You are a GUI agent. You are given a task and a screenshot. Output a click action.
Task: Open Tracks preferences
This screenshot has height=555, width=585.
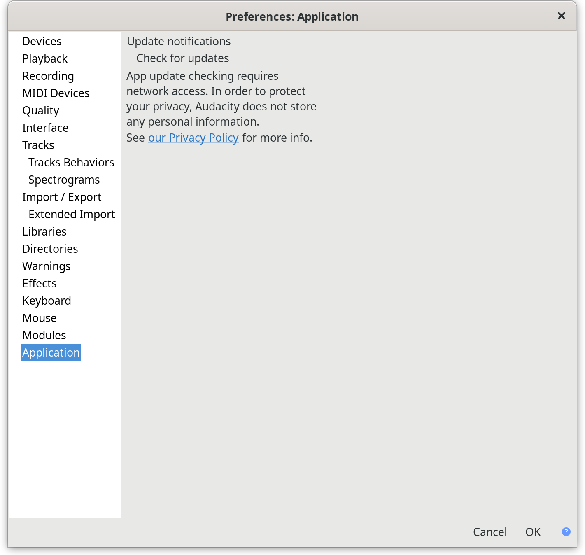tap(38, 145)
